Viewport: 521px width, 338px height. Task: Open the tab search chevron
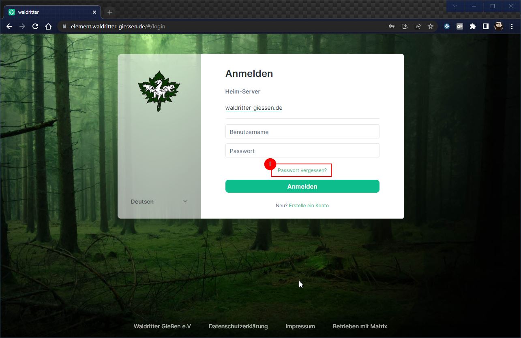[x=455, y=6]
